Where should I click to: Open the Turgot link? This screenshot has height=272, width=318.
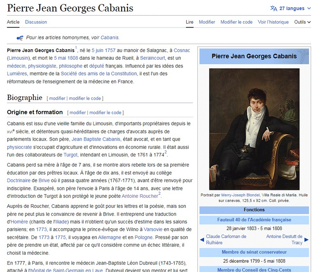click(70, 155)
